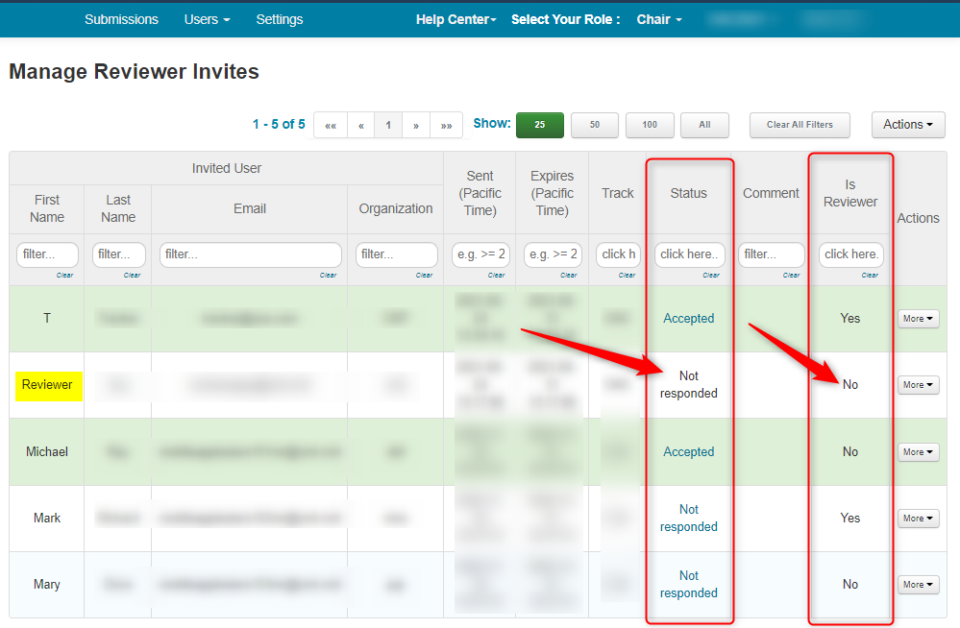Focus the First Name filter field
This screenshot has height=628, width=960.
tap(47, 254)
